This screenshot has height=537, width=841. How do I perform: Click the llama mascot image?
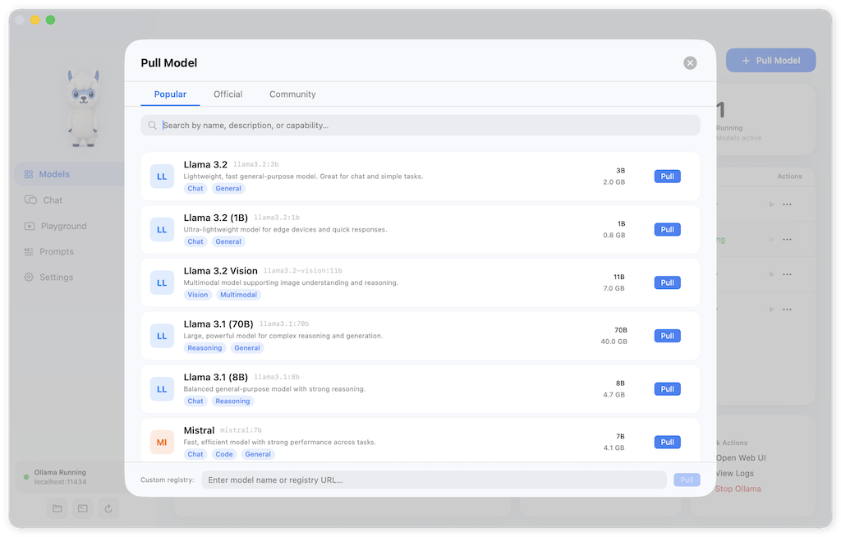coord(84,108)
